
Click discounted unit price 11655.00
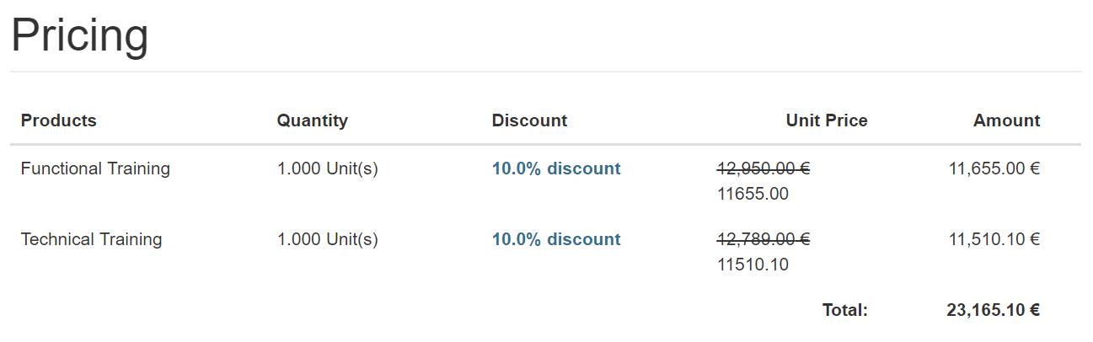pyautogui.click(x=753, y=194)
